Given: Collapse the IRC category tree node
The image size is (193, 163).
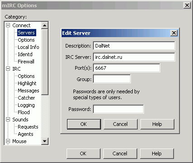Looking at the screenshot, I should click(x=8, y=69).
